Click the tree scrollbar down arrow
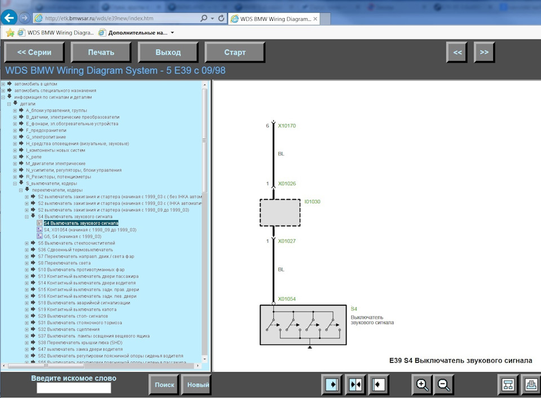541x398 pixels. (204, 359)
